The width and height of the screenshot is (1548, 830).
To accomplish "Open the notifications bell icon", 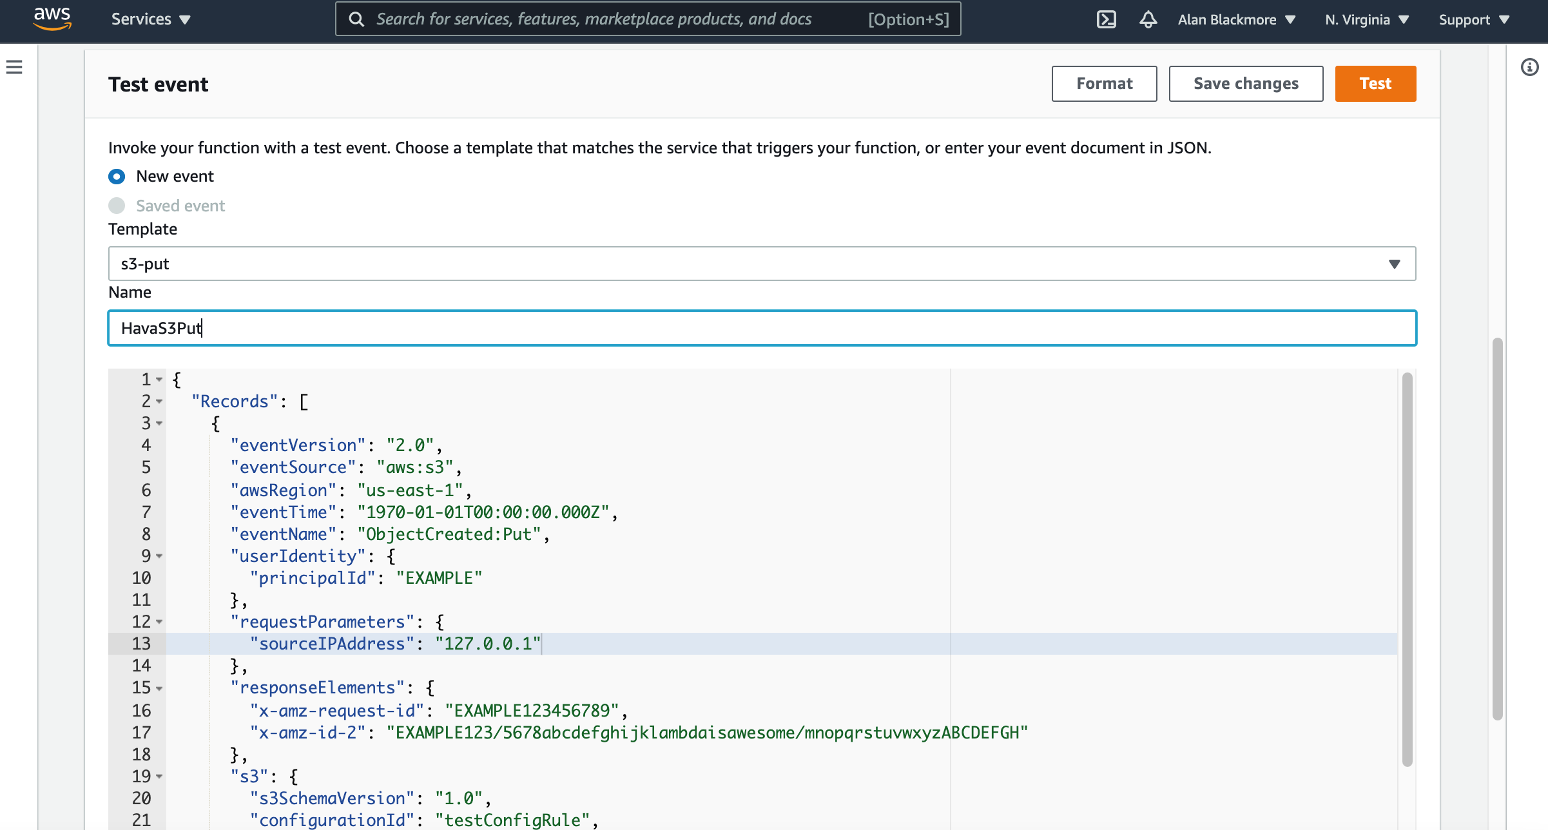I will 1148,19.
